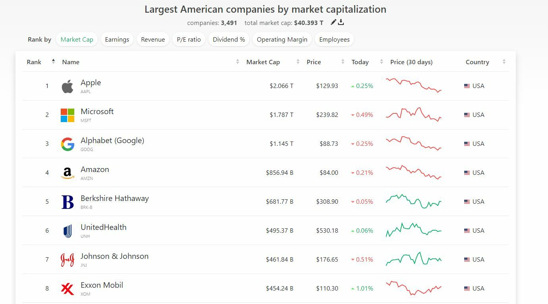Open the Johnson & Johnson company link
The width and height of the screenshot is (548, 304).
(114, 256)
